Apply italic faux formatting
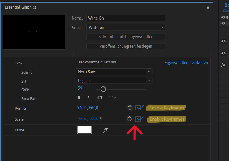The height and width of the screenshot is (161, 229). pyautogui.click(x=88, y=97)
